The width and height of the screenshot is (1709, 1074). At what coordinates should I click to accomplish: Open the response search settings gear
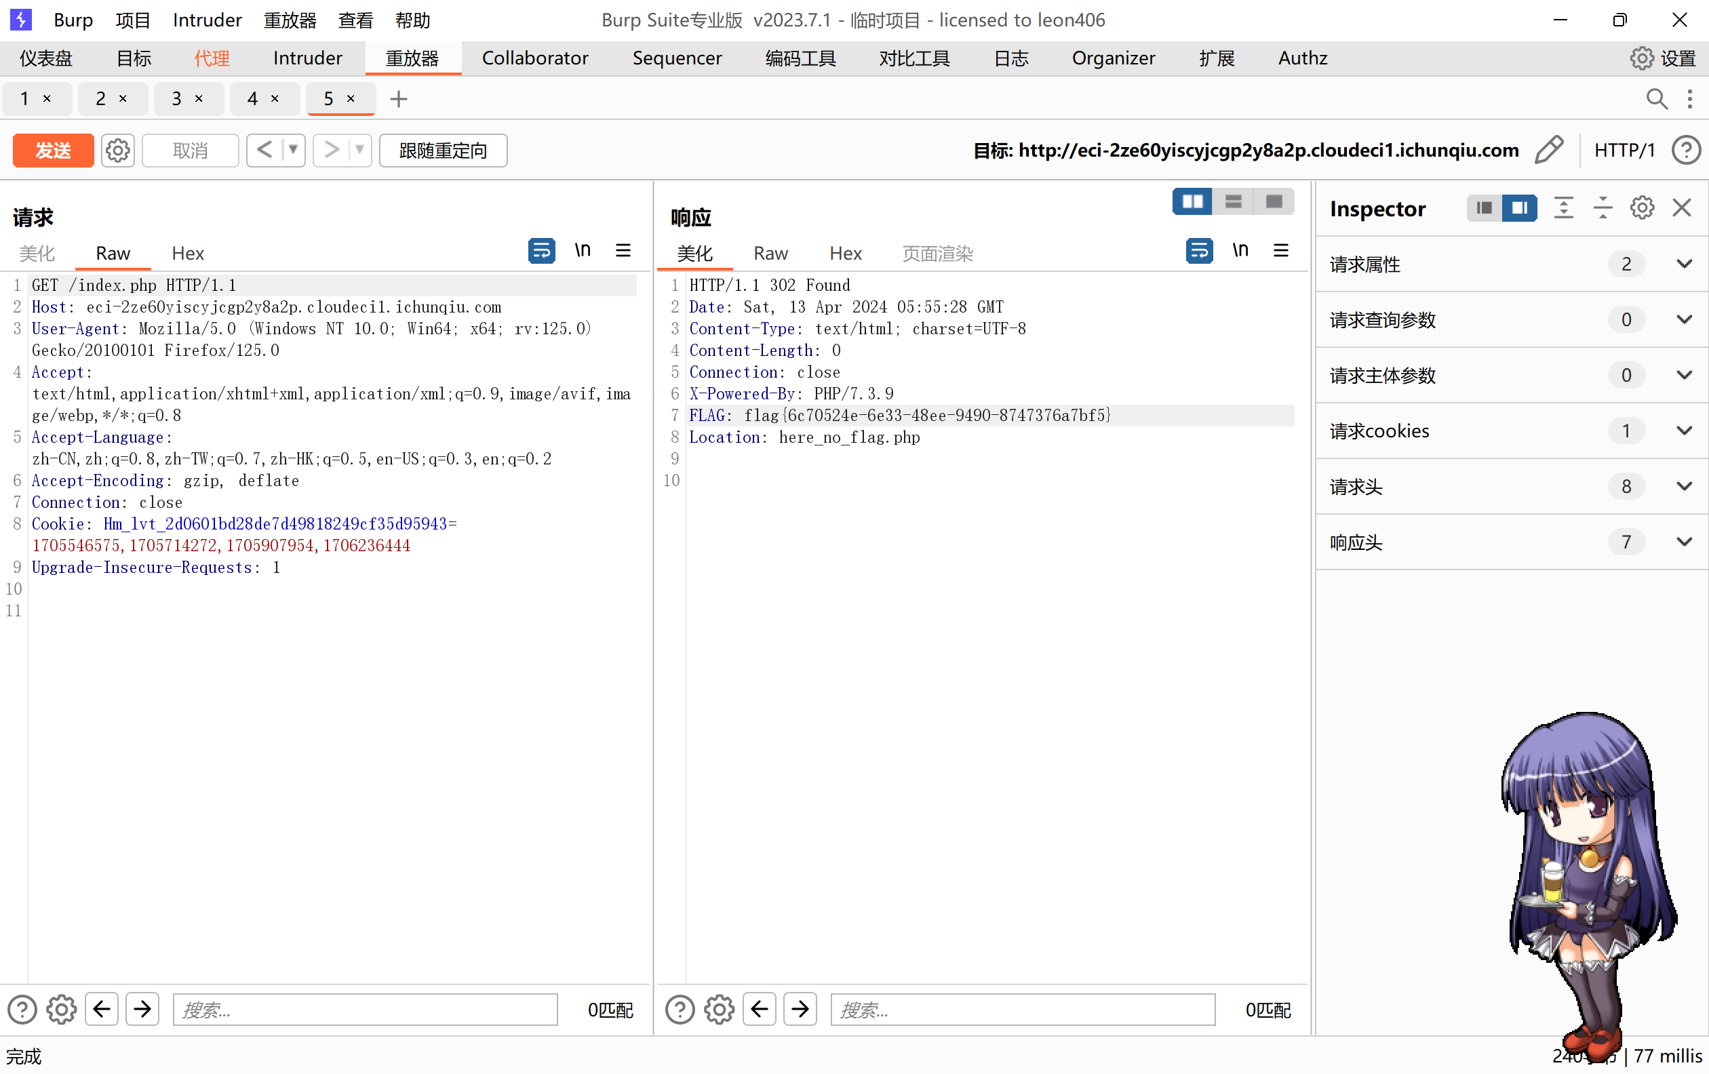pyautogui.click(x=720, y=1010)
